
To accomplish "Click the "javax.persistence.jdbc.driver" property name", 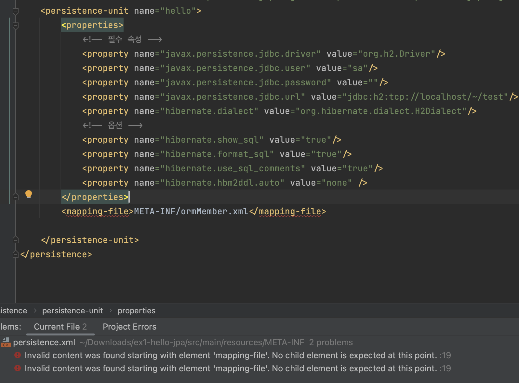I will coord(241,54).
